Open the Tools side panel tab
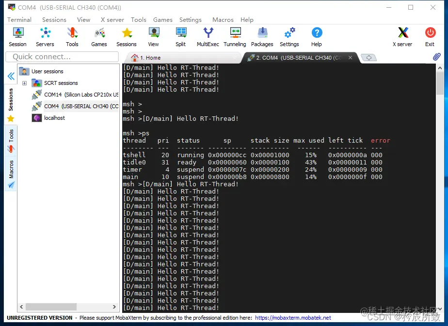Image resolution: width=448 pixels, height=326 pixels. (11, 141)
